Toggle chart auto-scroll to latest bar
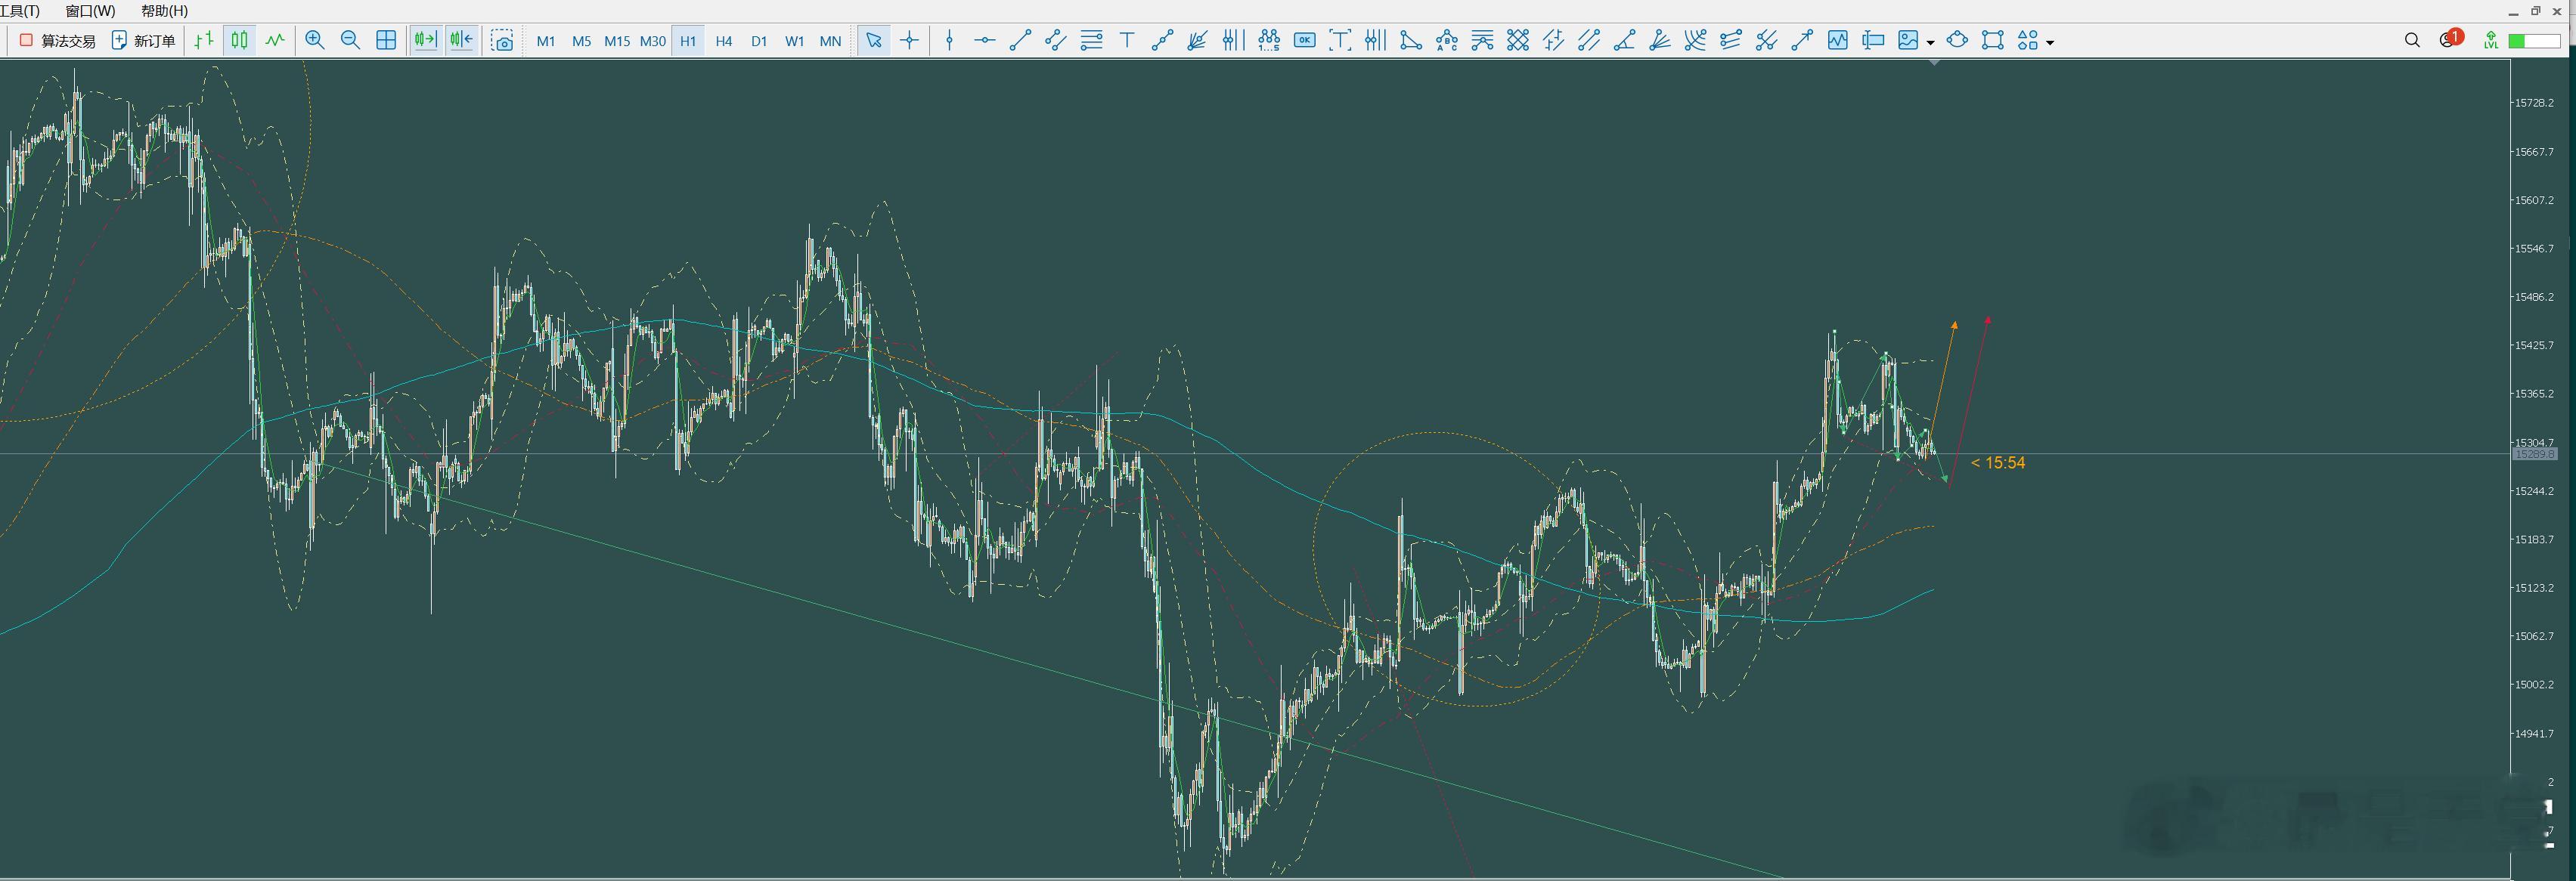 [425, 40]
